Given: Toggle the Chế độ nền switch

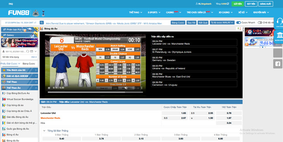Looking at the screenshot, I should 260,22.
